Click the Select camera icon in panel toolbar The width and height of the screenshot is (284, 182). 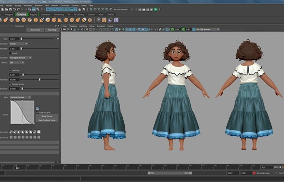tap(65, 29)
